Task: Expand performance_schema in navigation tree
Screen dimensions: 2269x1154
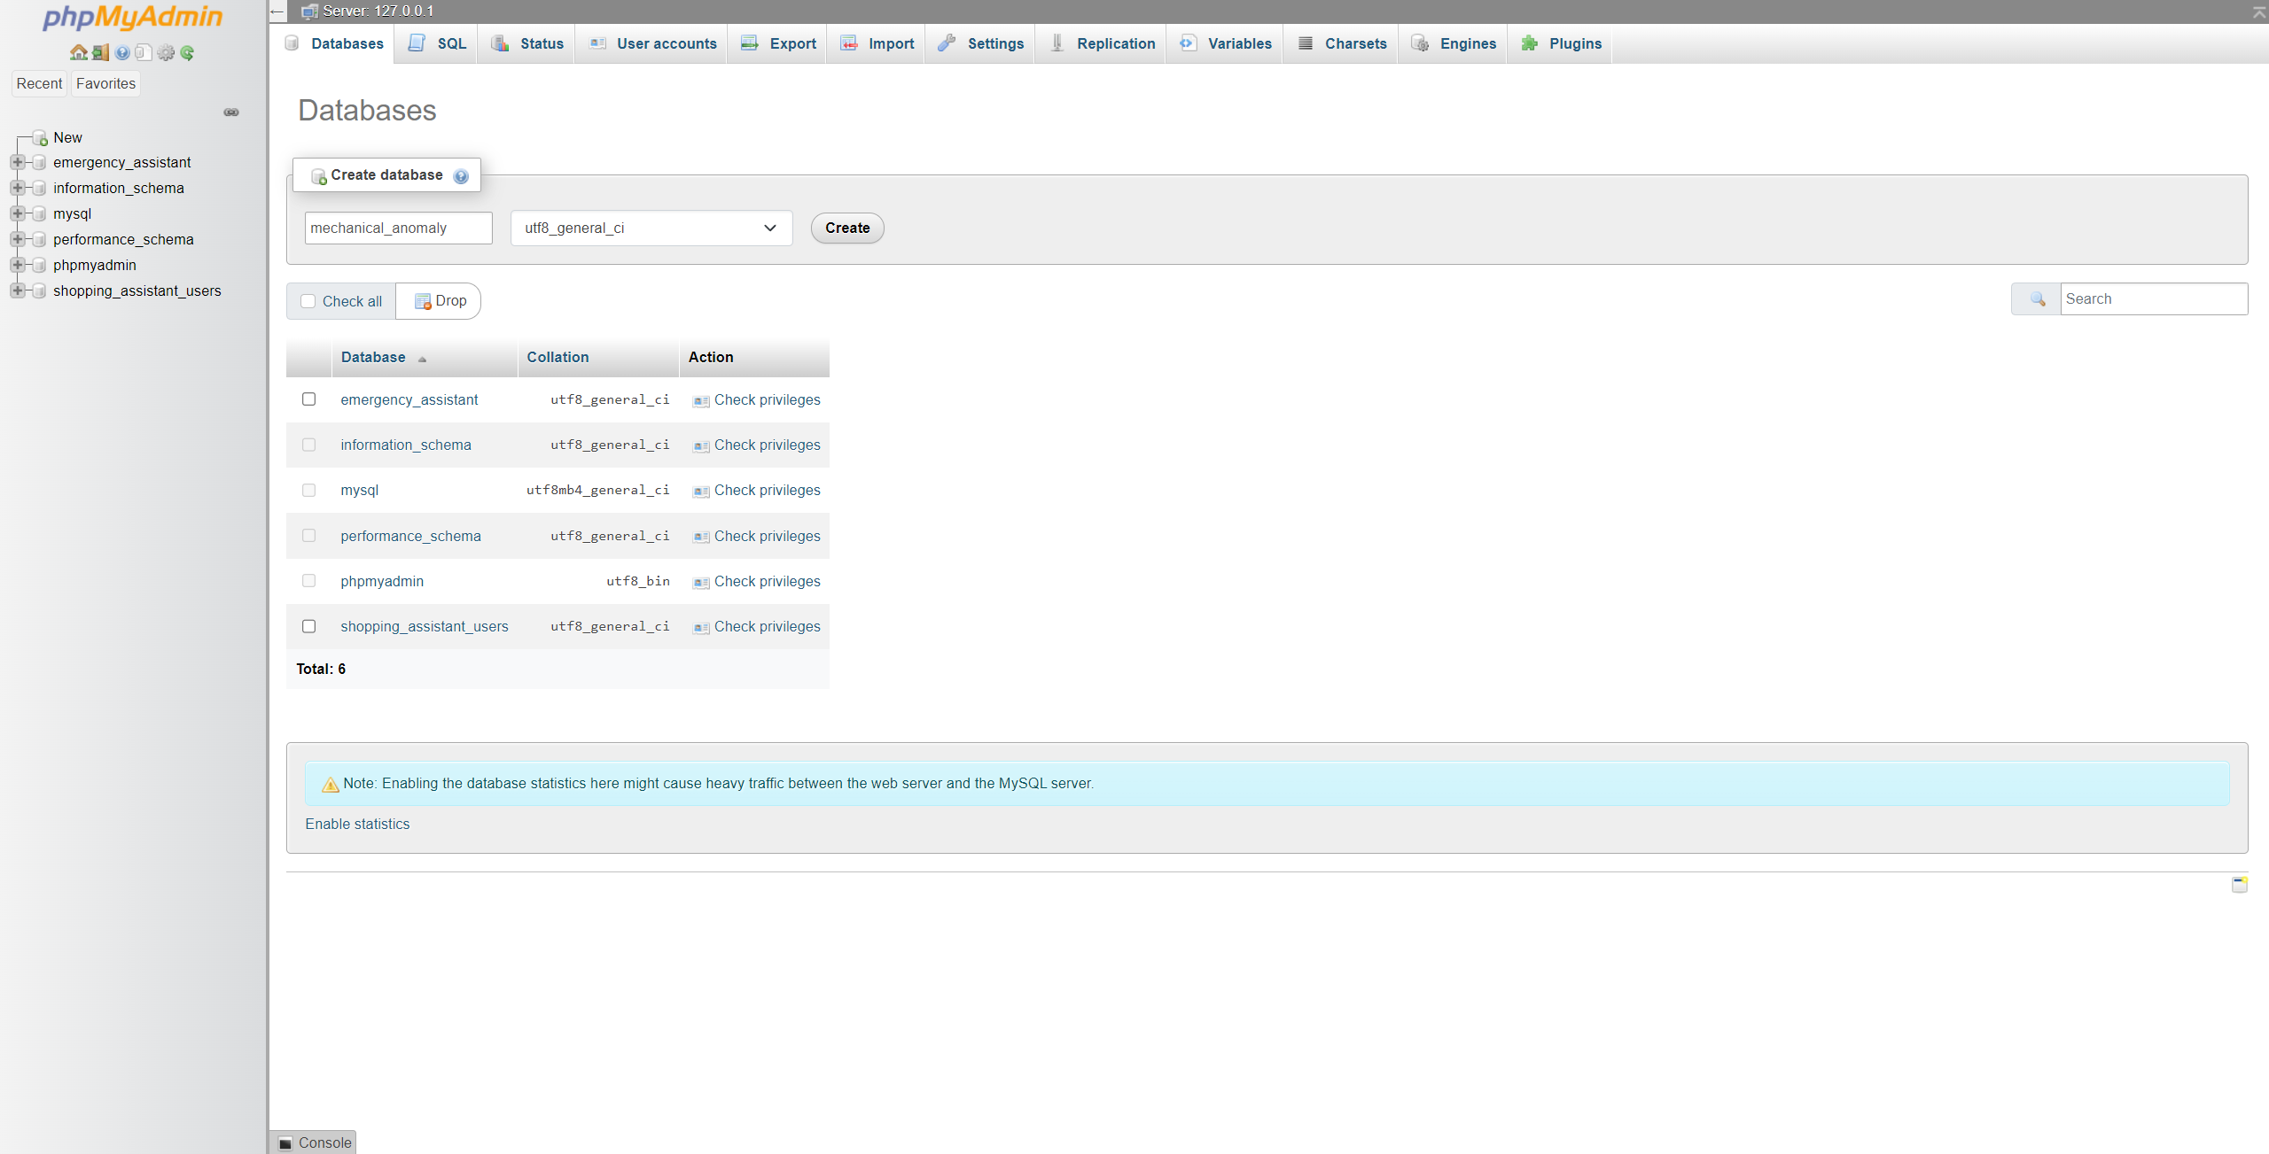Action: tap(17, 239)
